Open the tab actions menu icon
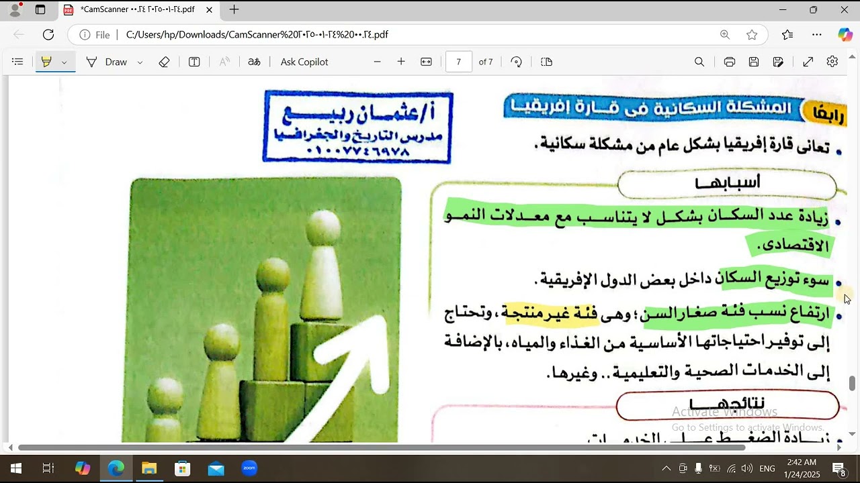Screen dimensions: 860x483 pos(40,9)
